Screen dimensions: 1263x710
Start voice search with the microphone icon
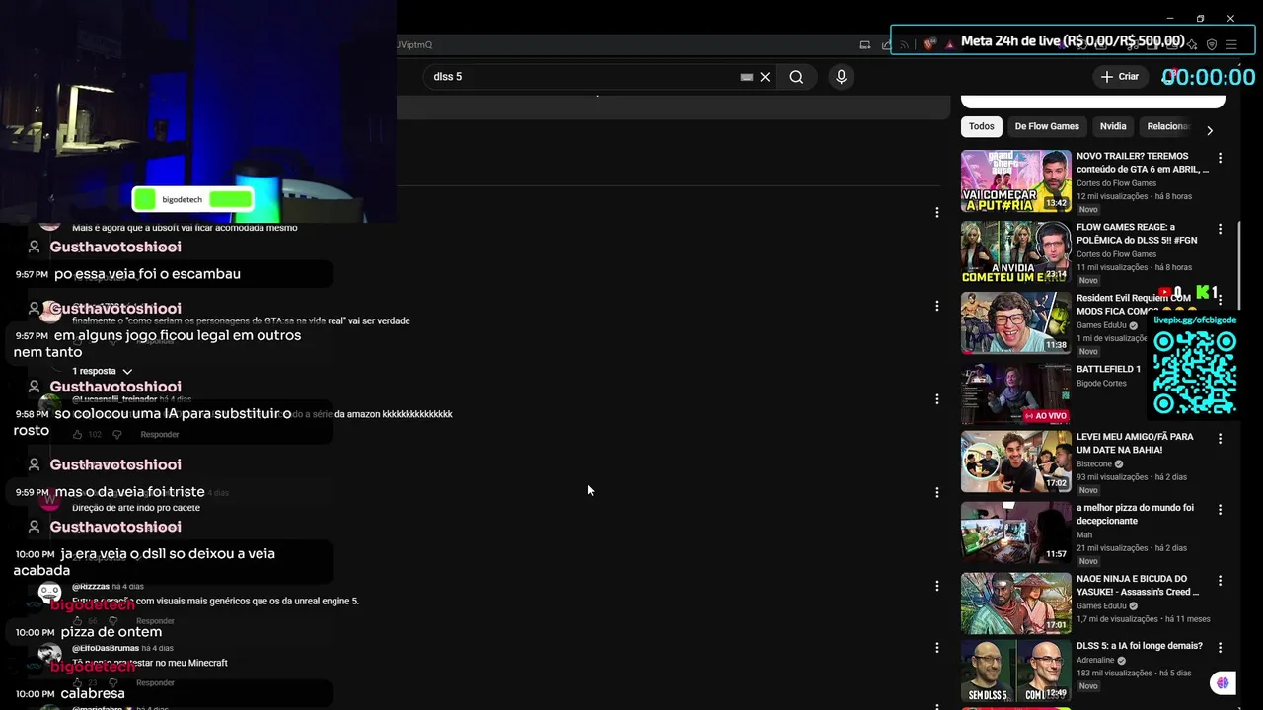tap(841, 77)
